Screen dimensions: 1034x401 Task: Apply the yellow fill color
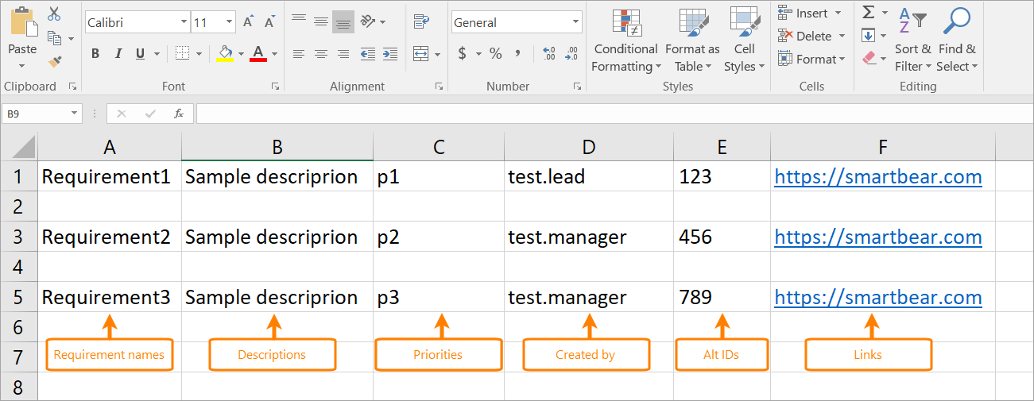224,54
